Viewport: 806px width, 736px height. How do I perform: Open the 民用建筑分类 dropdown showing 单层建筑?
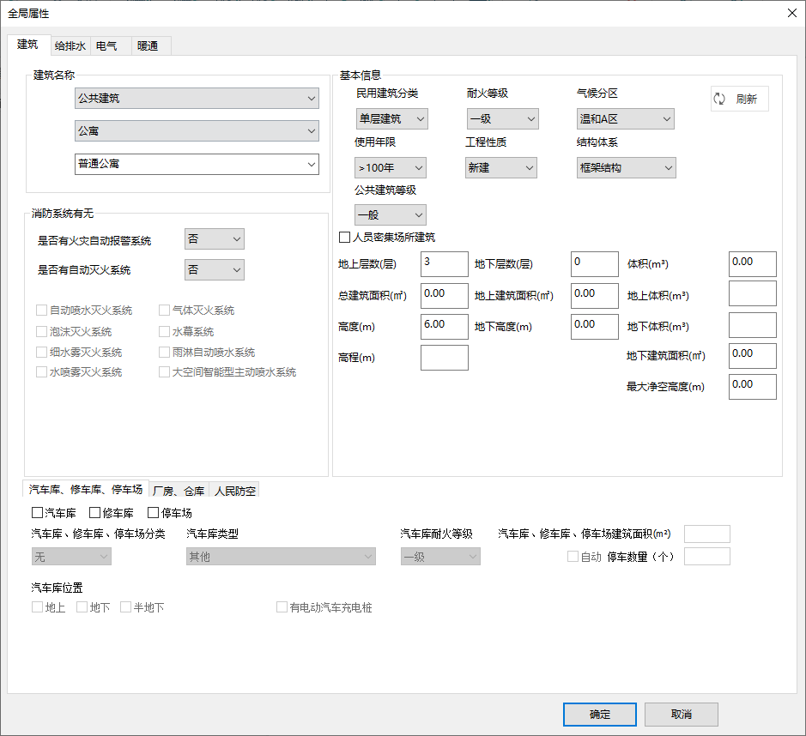391,119
